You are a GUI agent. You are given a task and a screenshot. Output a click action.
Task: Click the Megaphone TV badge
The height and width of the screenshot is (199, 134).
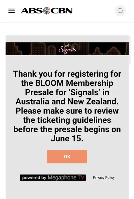click(x=53, y=178)
